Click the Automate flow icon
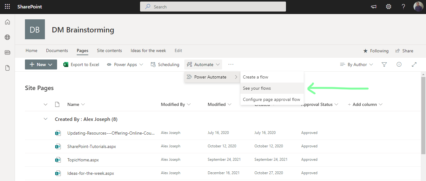The image size is (426, 181). point(189,64)
